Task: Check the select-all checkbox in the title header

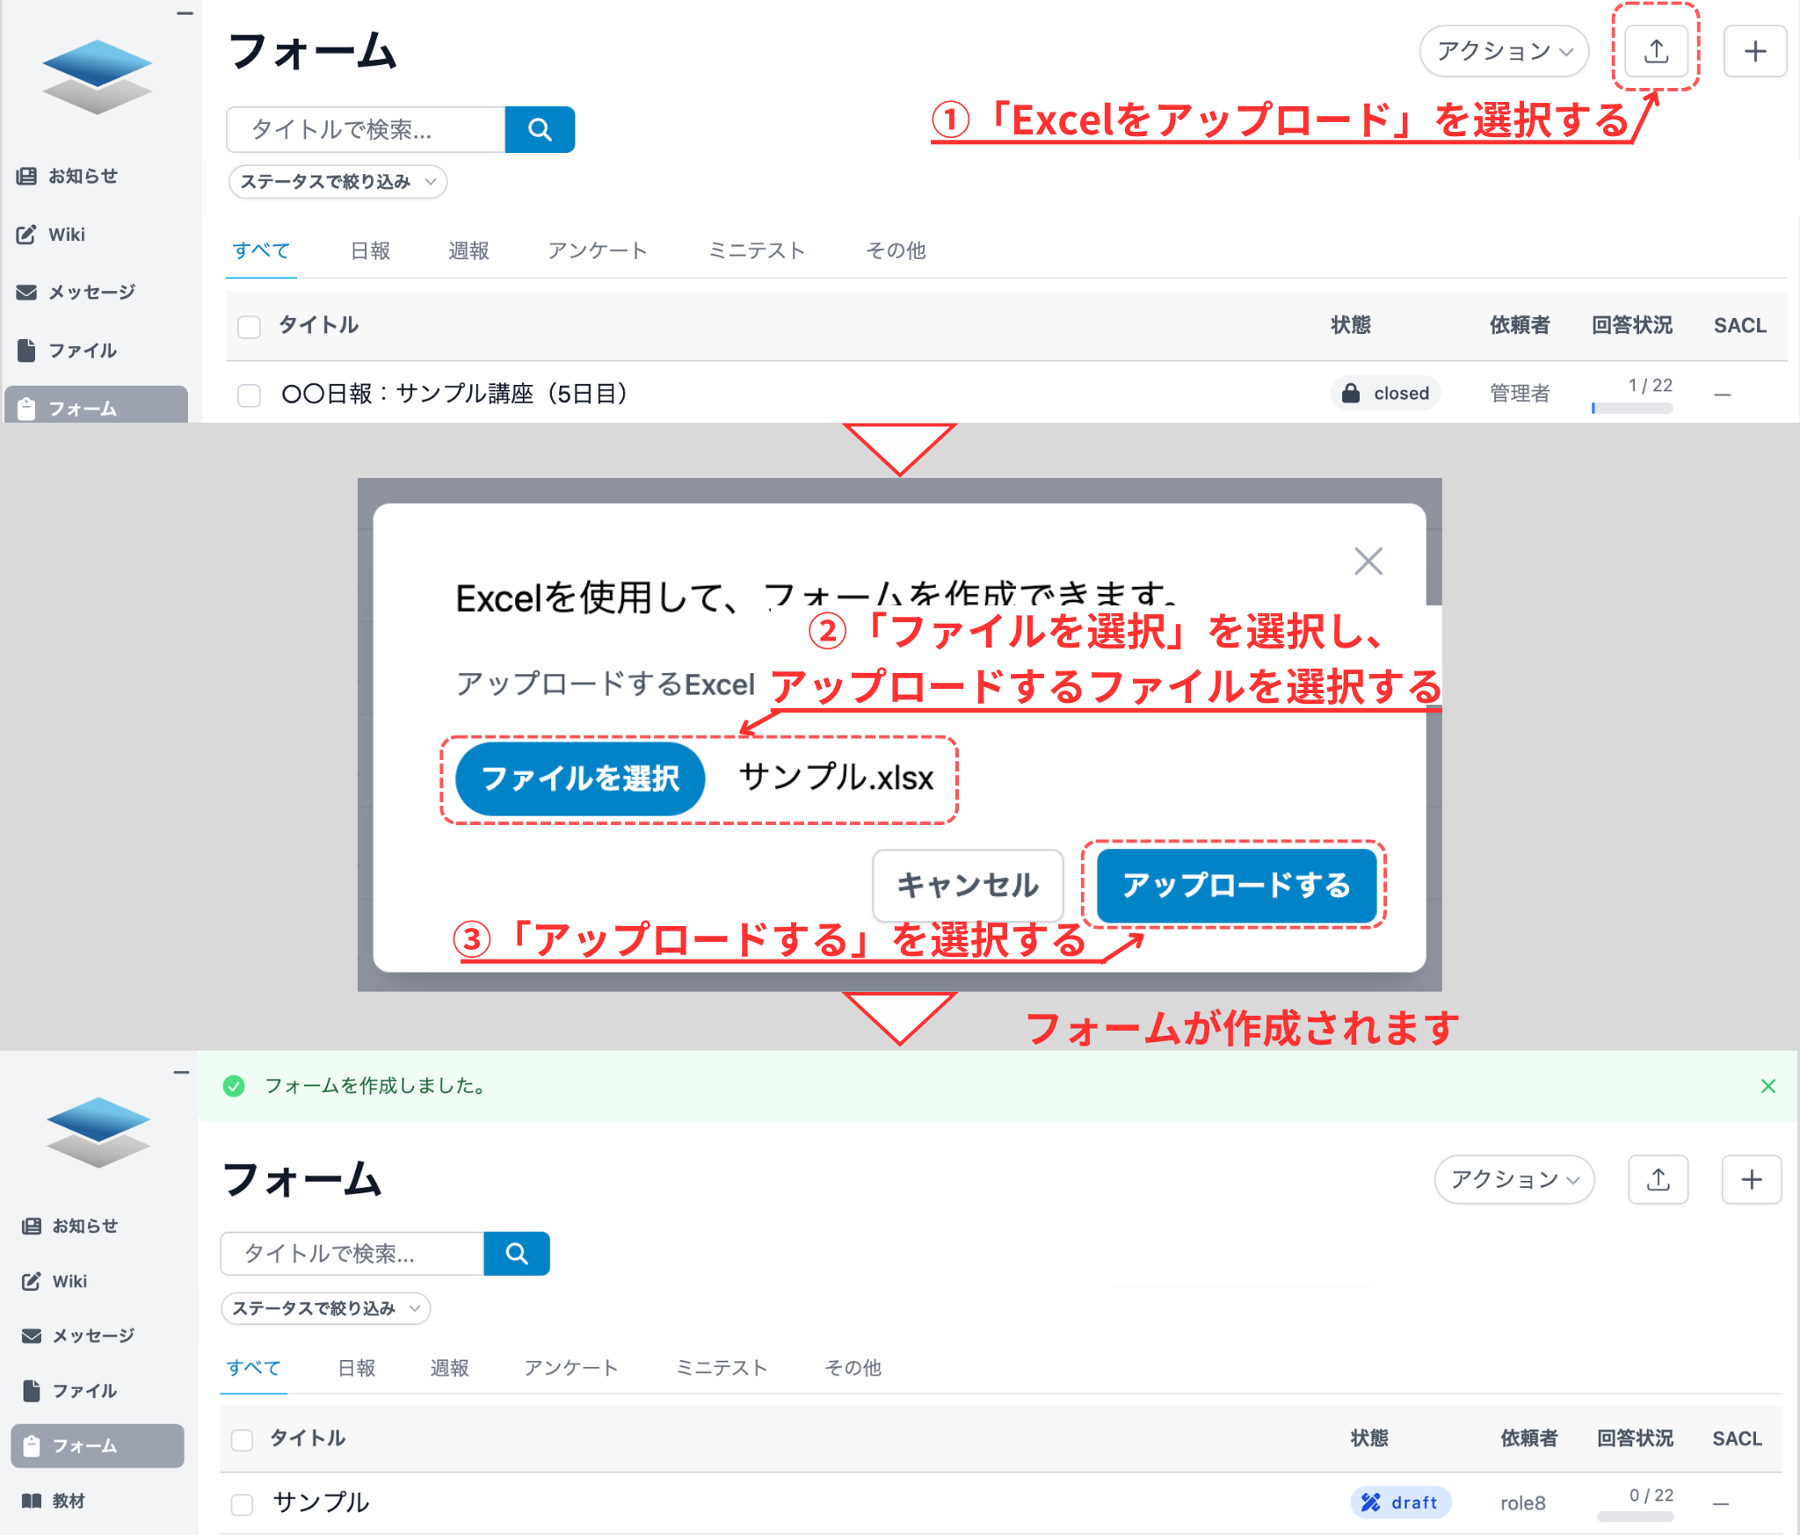Action: [249, 326]
